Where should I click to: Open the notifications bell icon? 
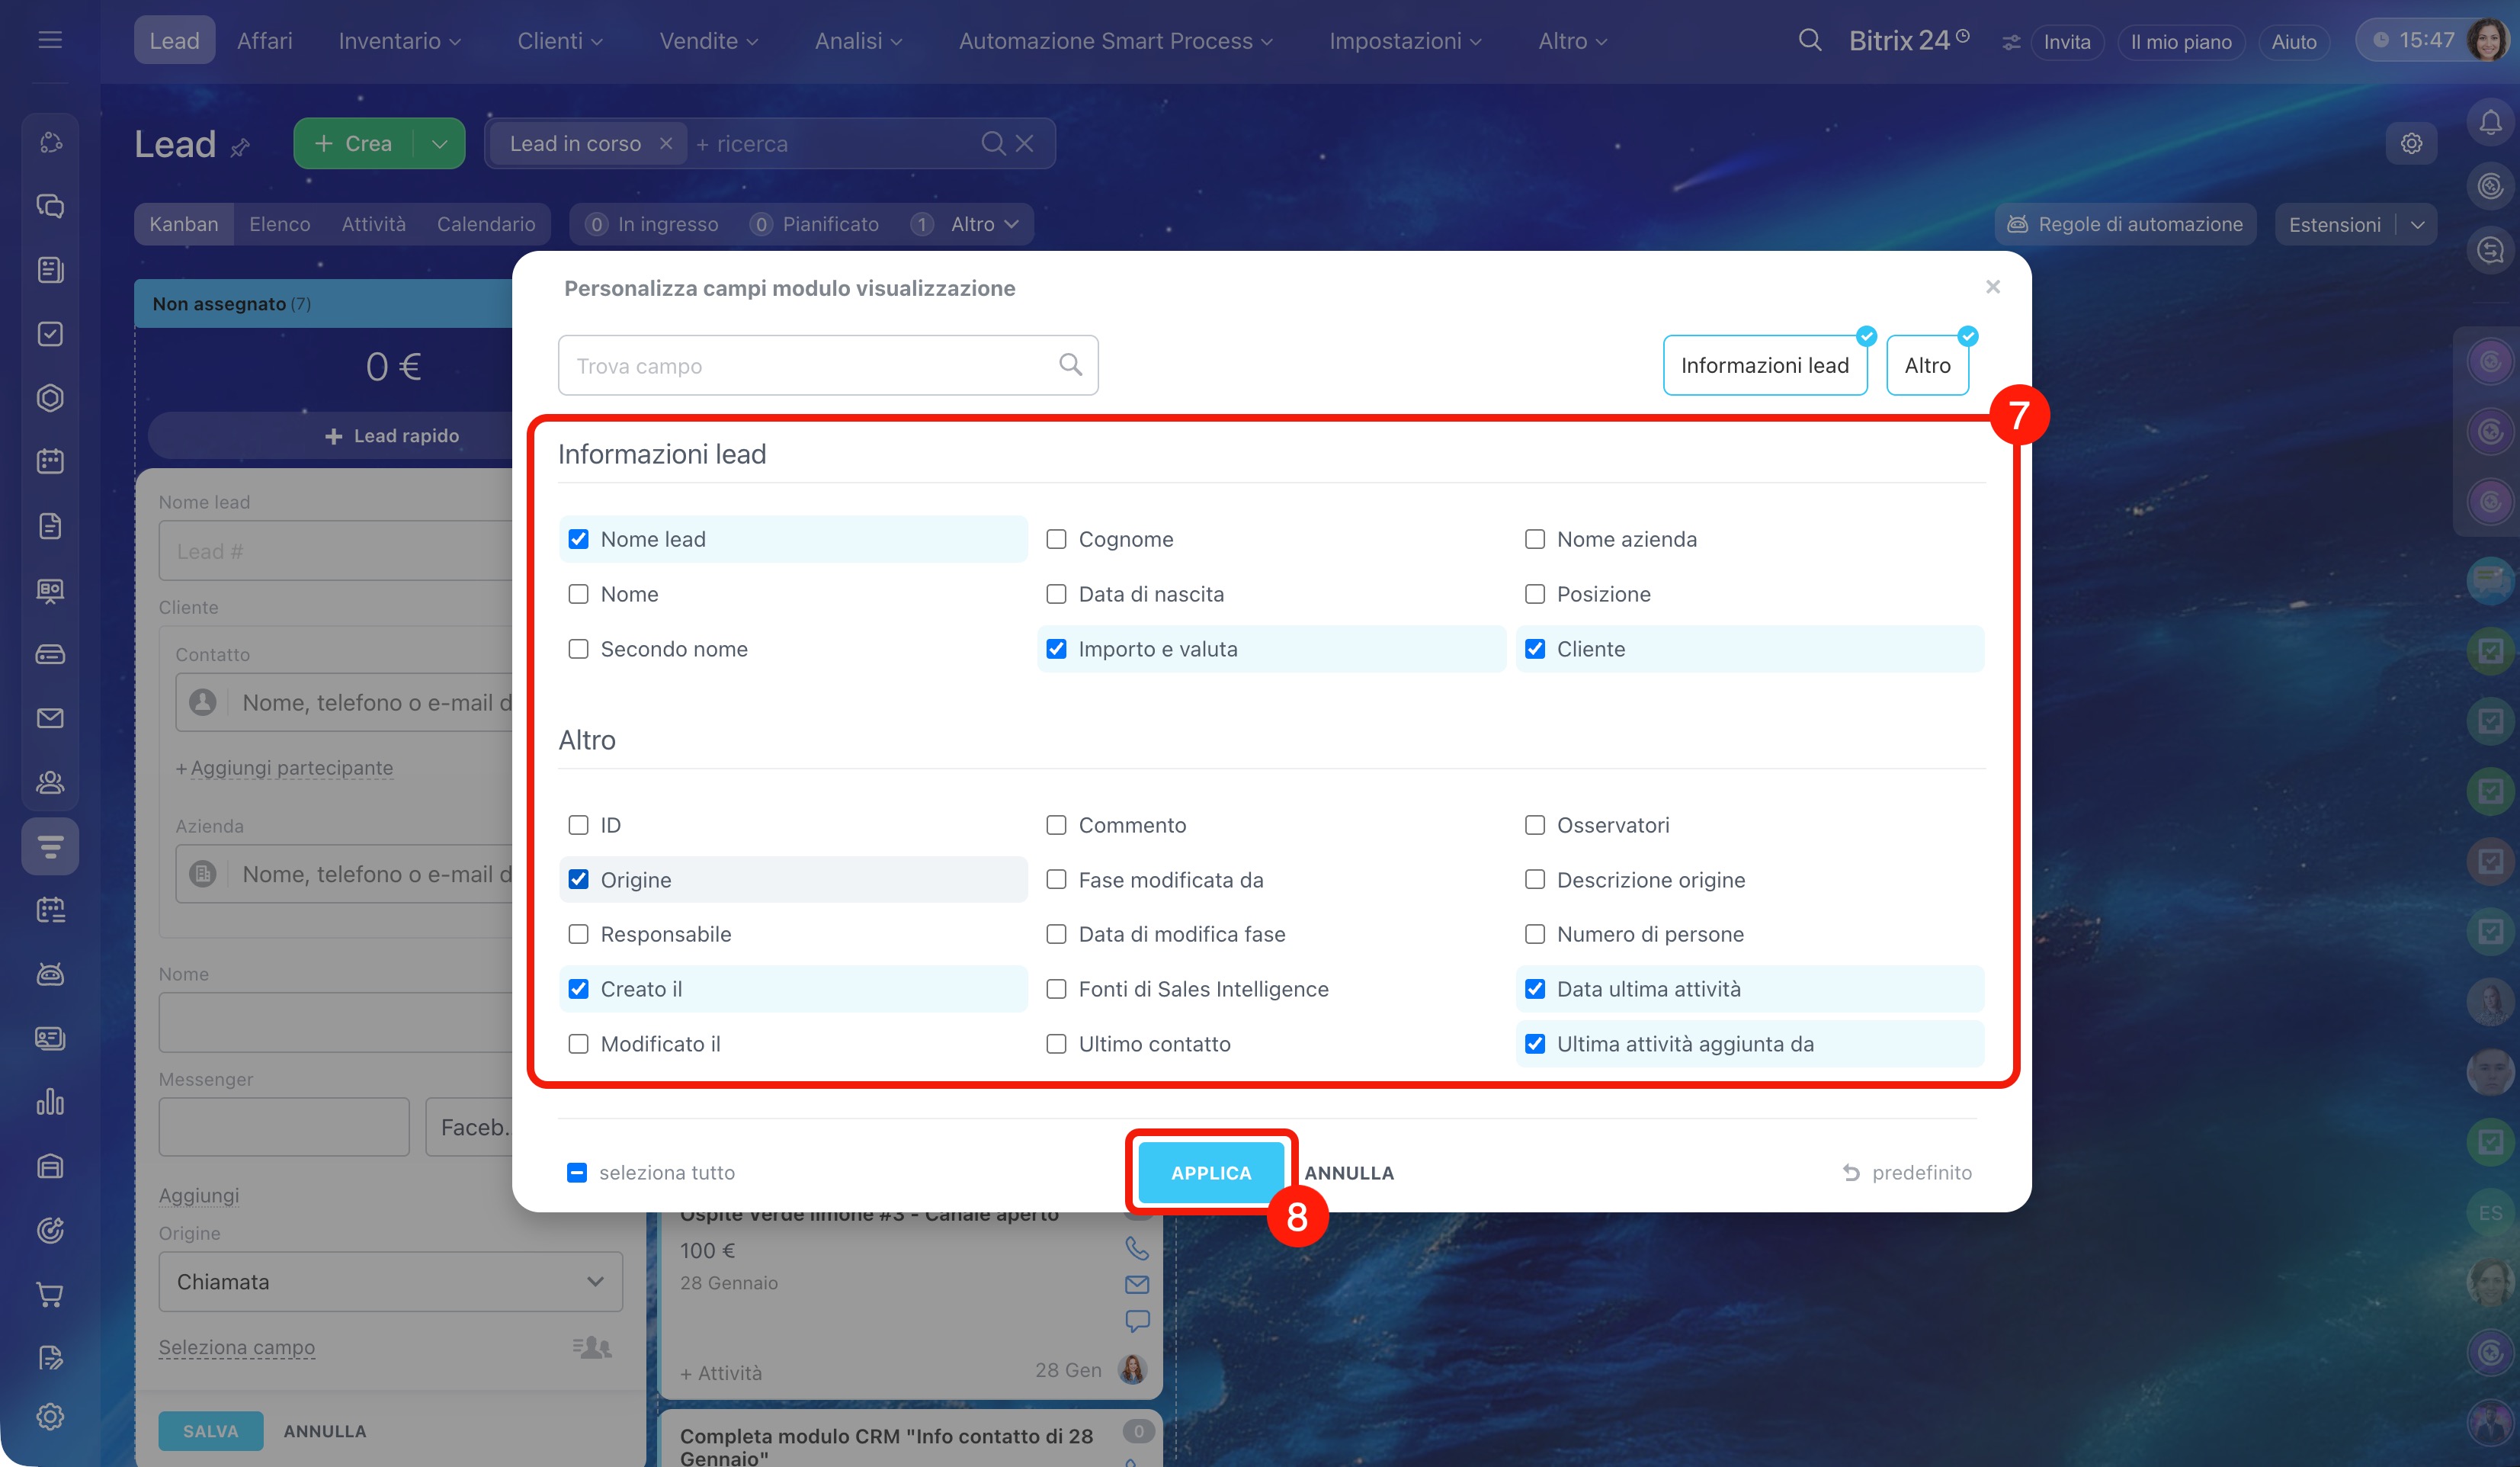(x=2490, y=122)
